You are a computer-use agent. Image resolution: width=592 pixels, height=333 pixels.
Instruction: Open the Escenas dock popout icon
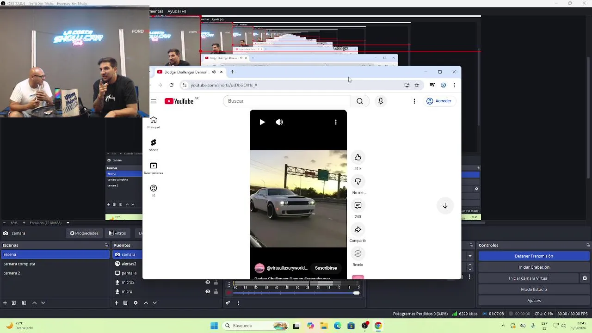click(x=106, y=245)
